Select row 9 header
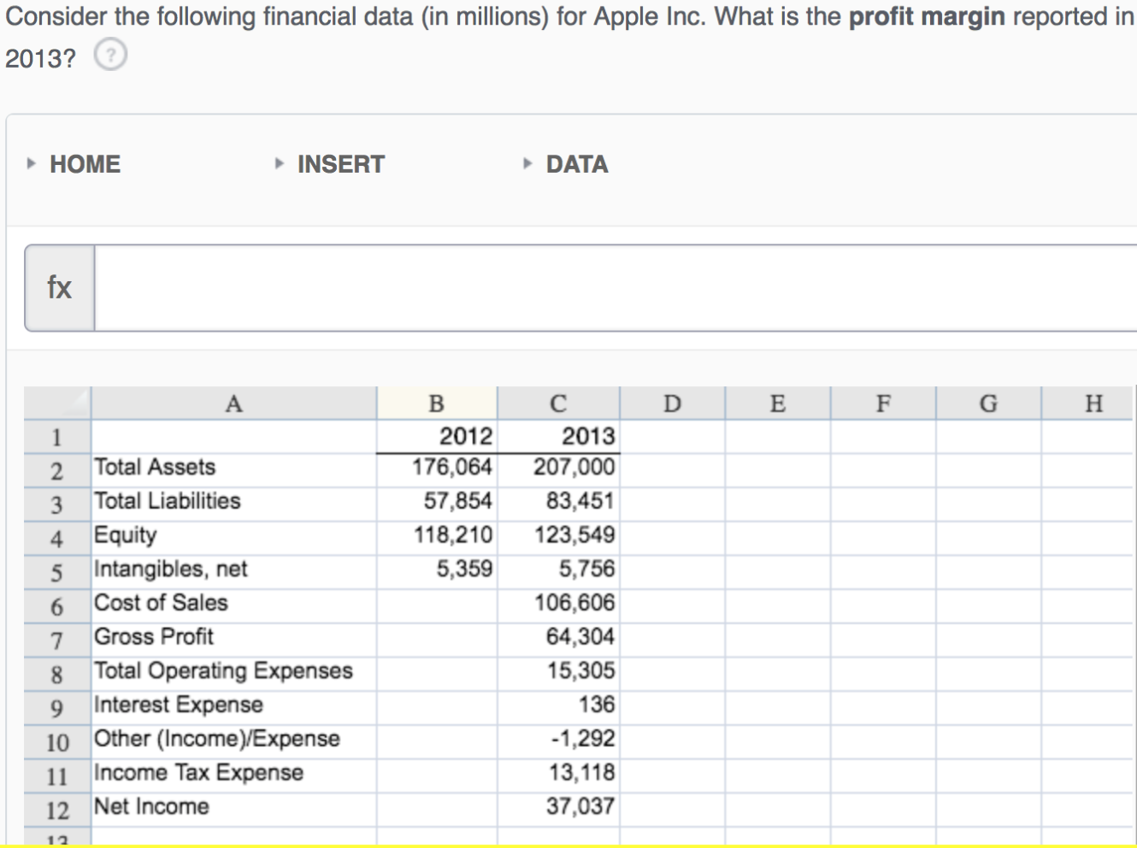Viewport: 1137px width, 848px height. (57, 708)
